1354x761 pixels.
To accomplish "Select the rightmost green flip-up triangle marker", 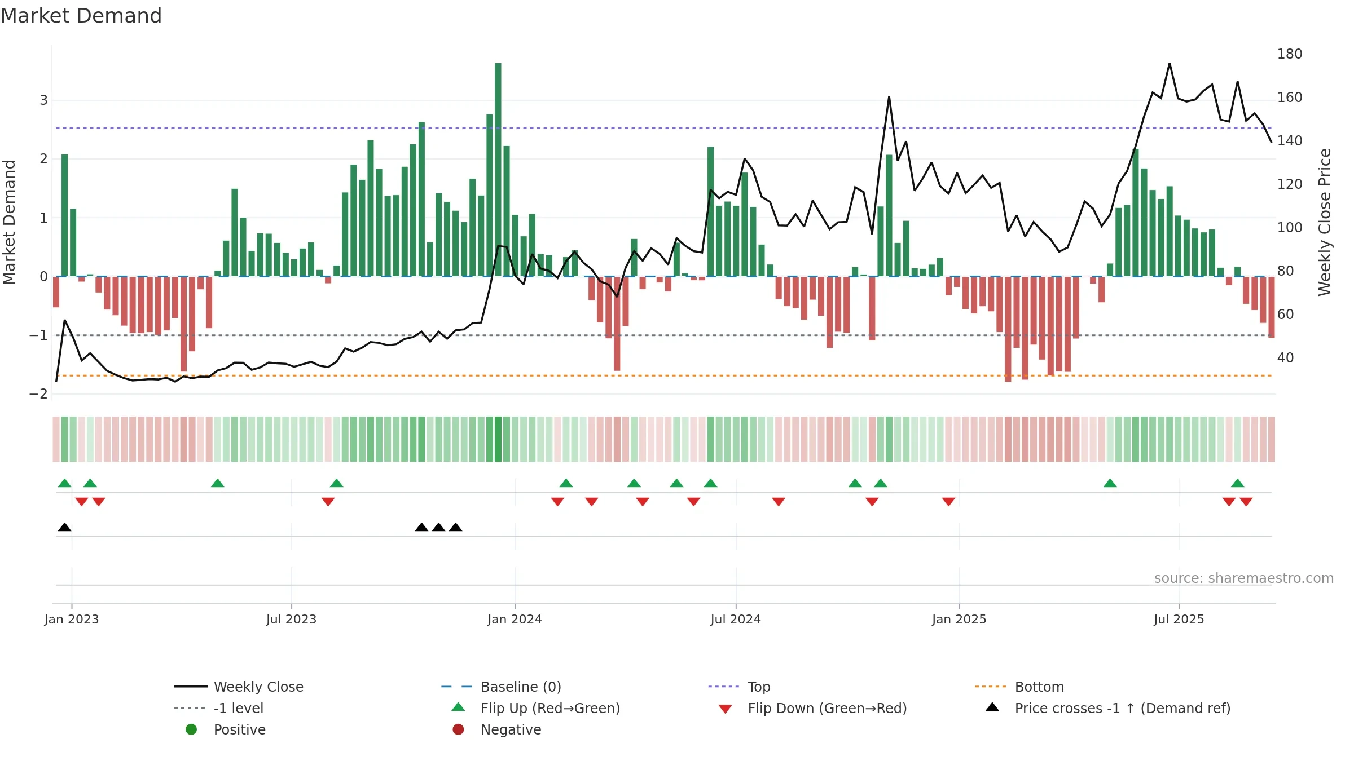I will tap(1238, 483).
